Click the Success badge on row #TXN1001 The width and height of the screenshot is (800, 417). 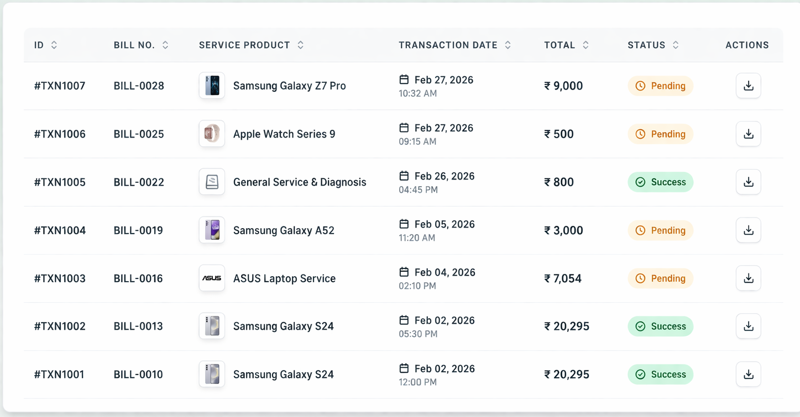660,374
